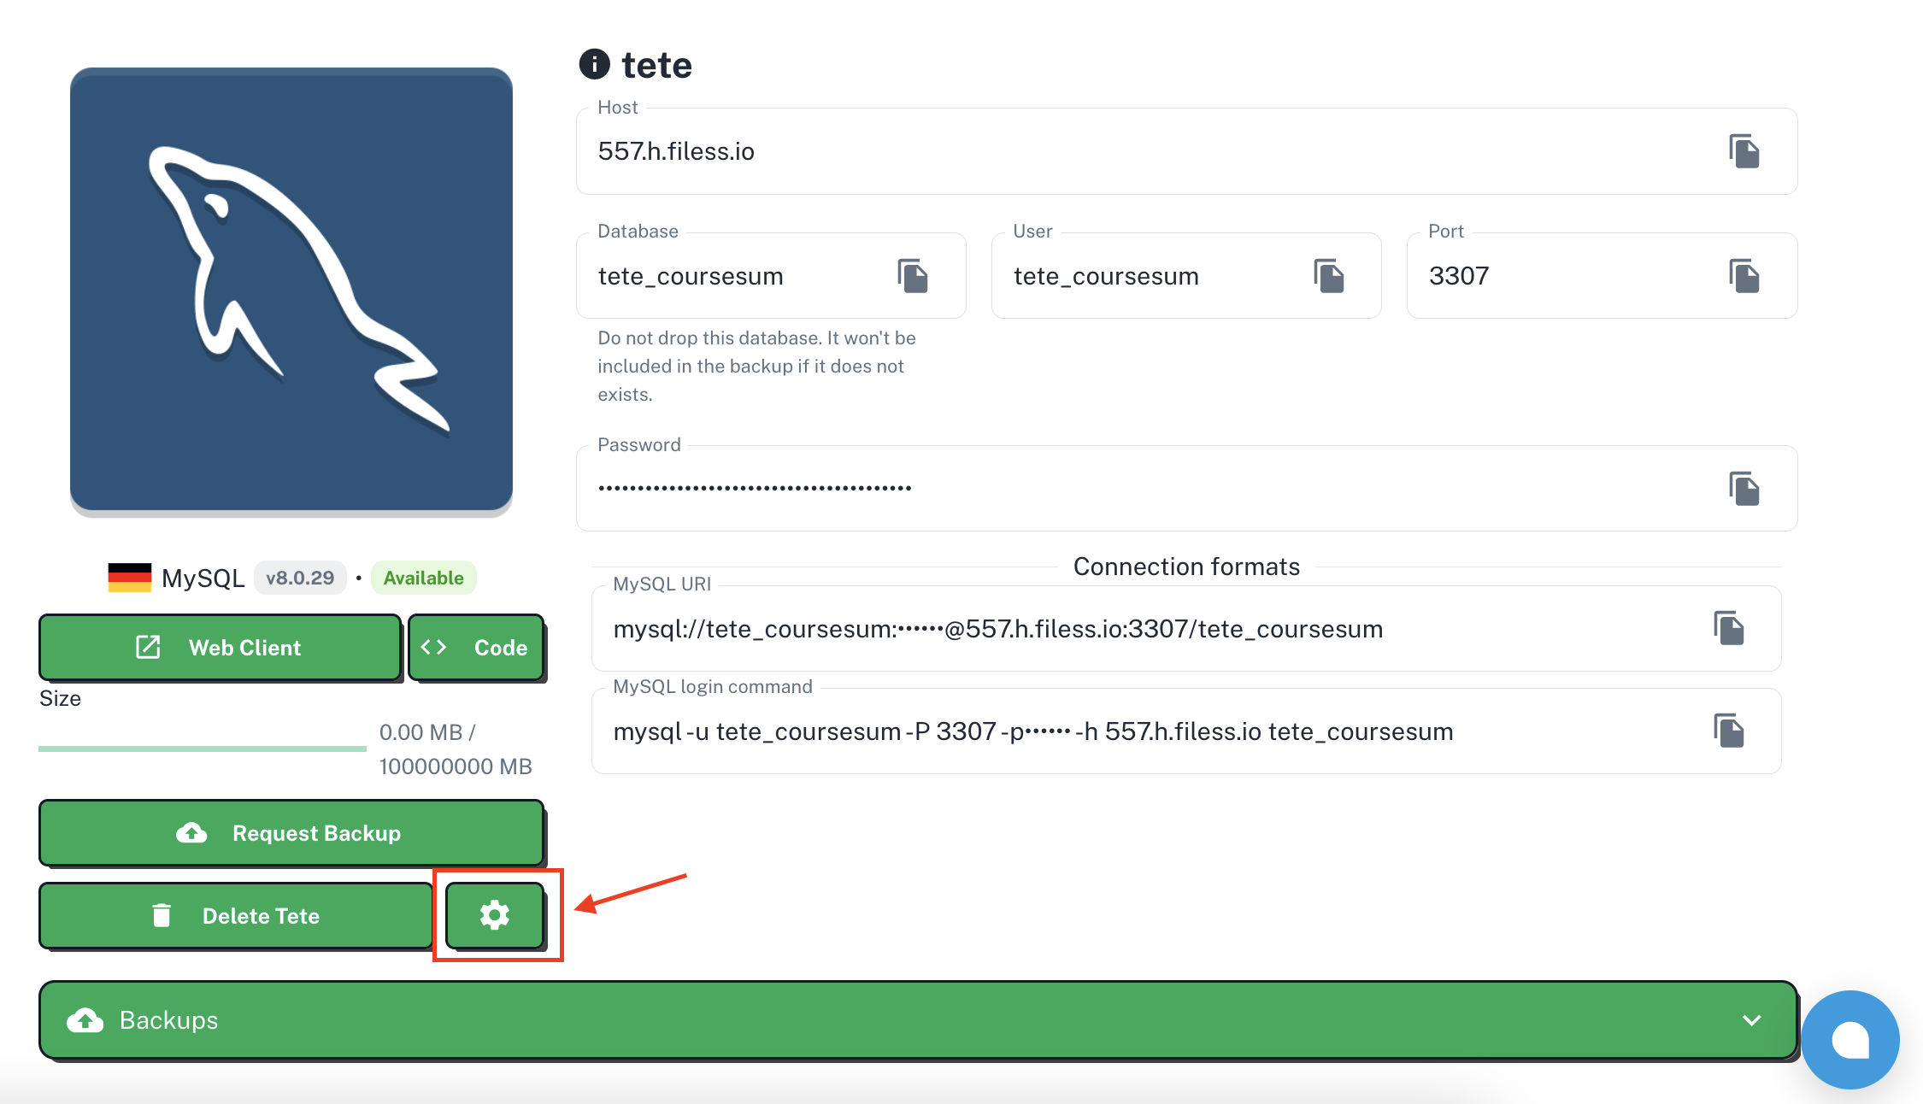Click the MySQL dolphin logo image
The width and height of the screenshot is (1923, 1104).
(x=291, y=290)
